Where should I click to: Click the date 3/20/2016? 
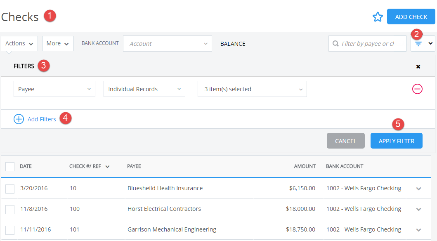tap(34, 188)
